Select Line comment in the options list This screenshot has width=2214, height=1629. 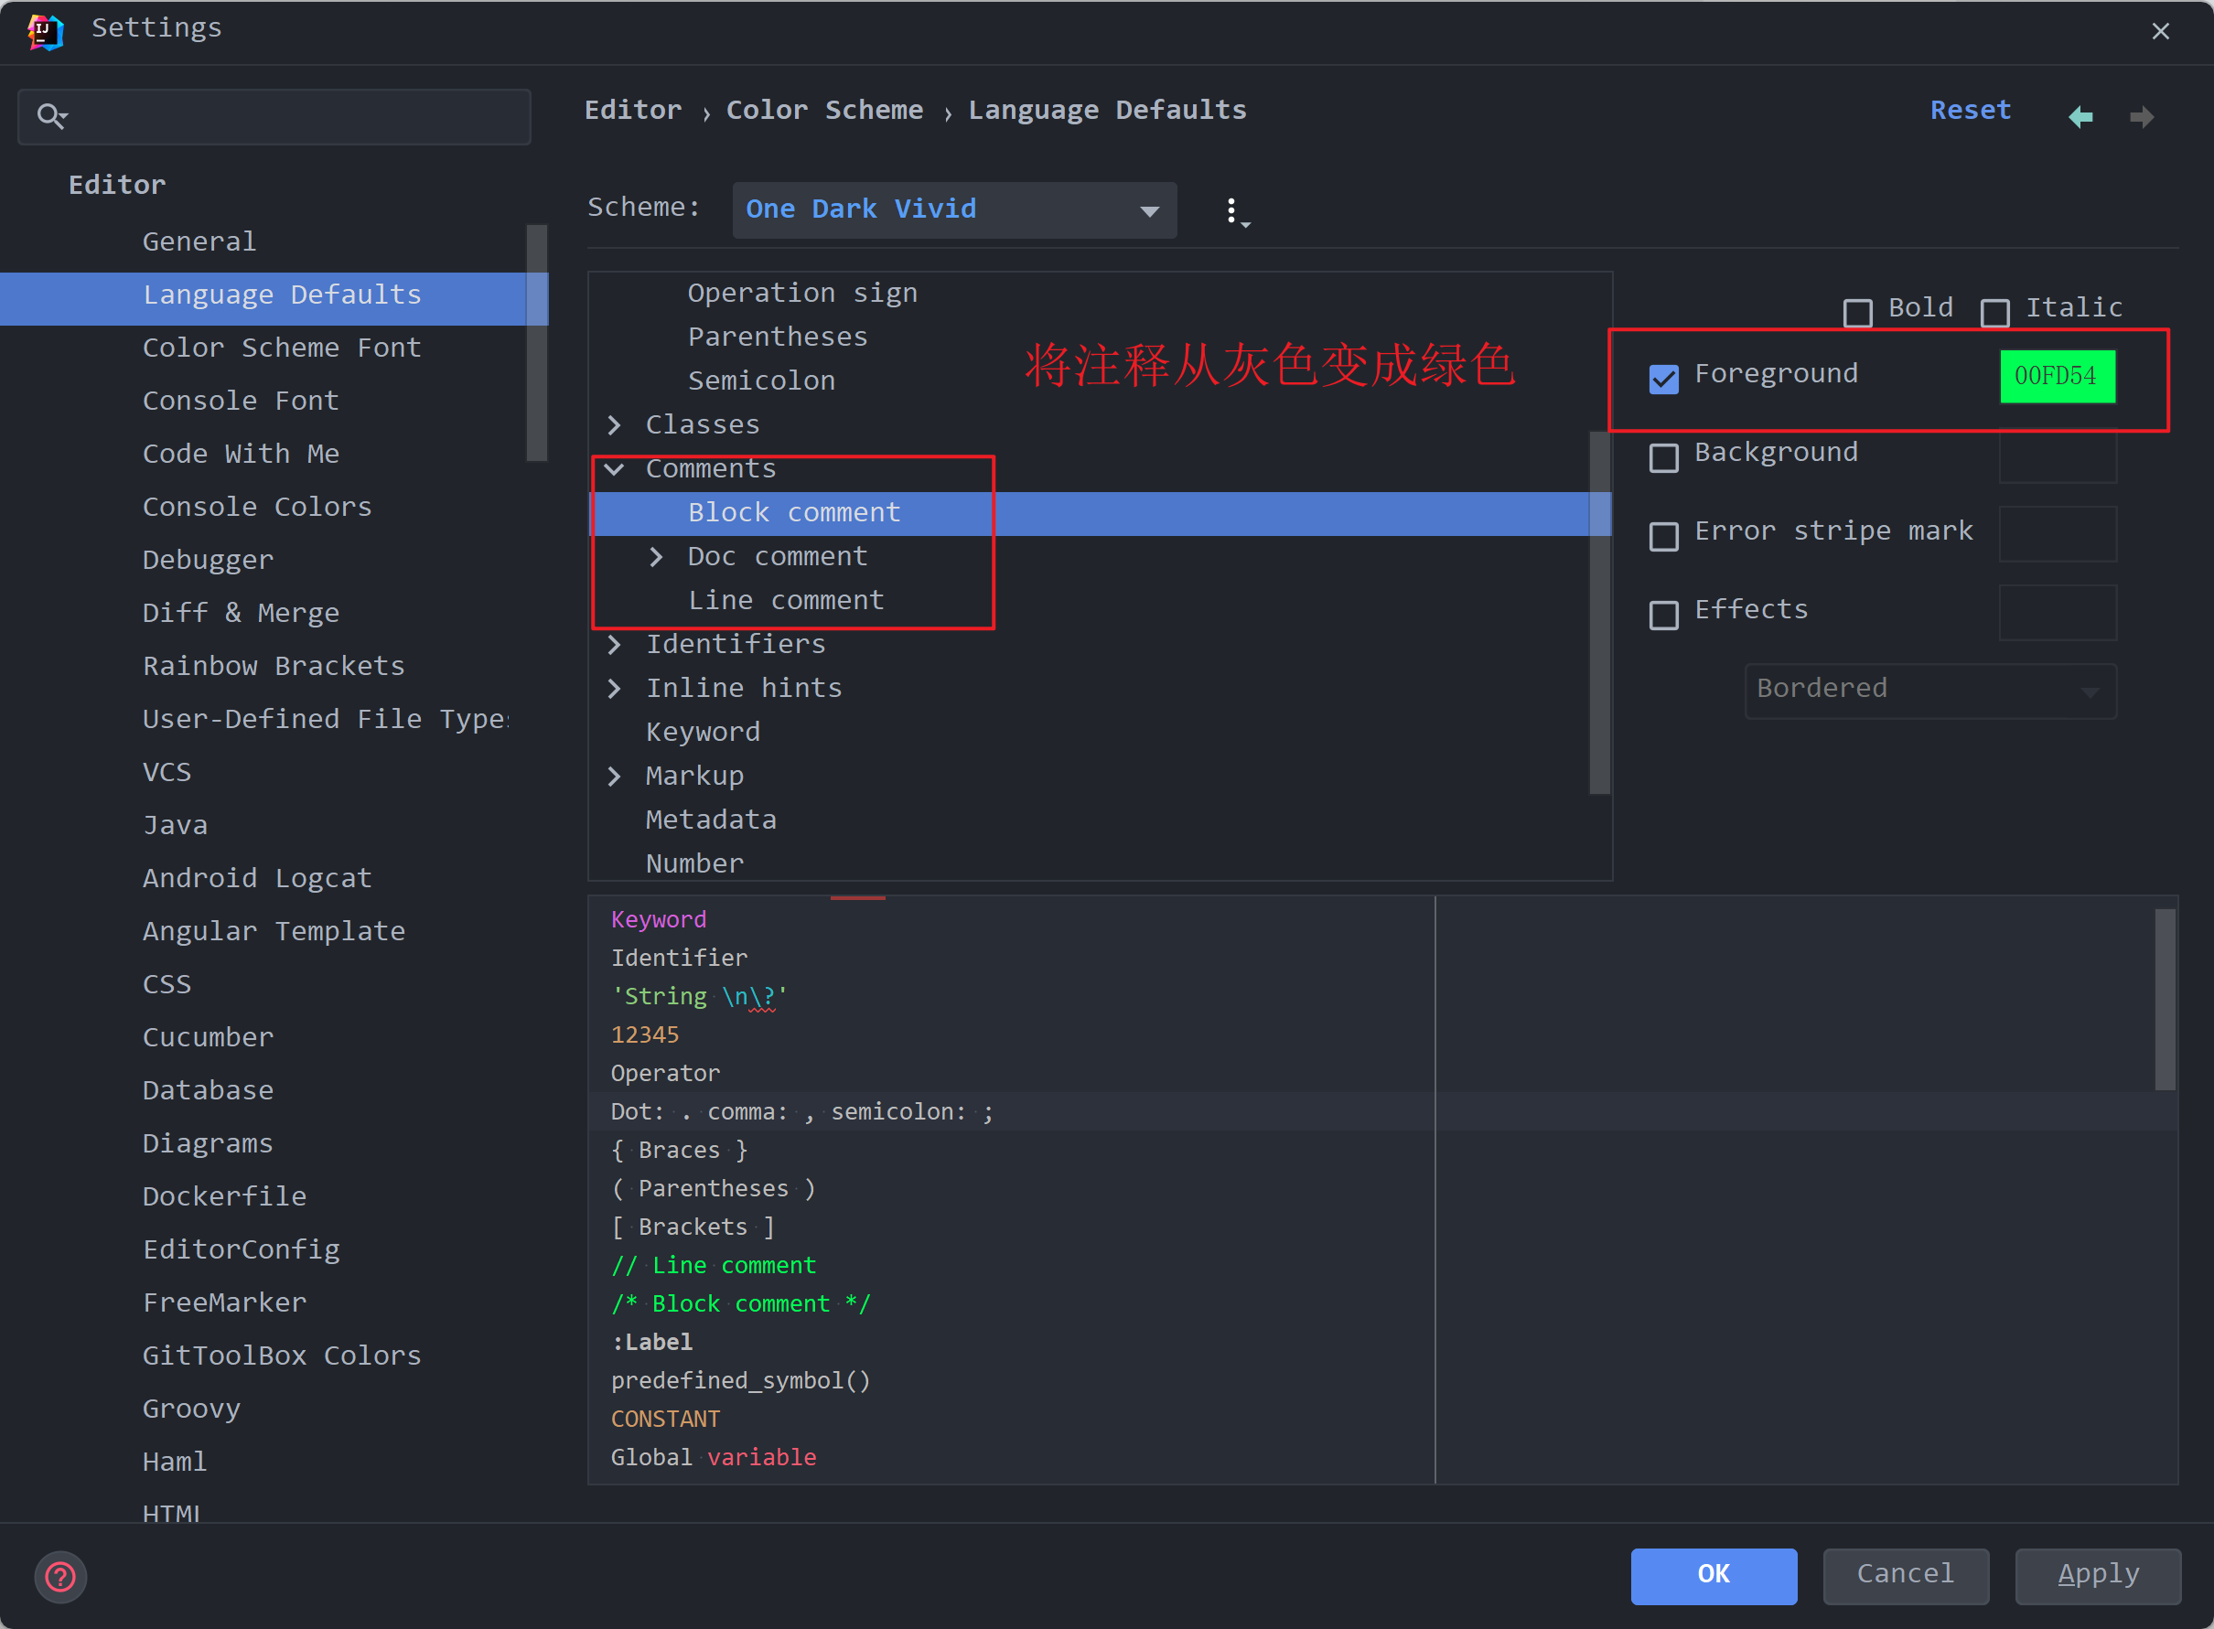(786, 599)
